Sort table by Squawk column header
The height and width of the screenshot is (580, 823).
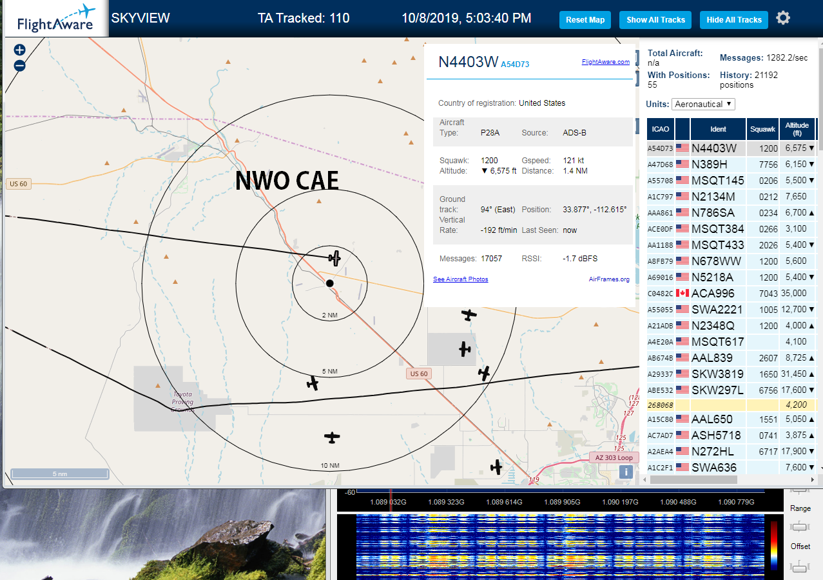point(762,129)
